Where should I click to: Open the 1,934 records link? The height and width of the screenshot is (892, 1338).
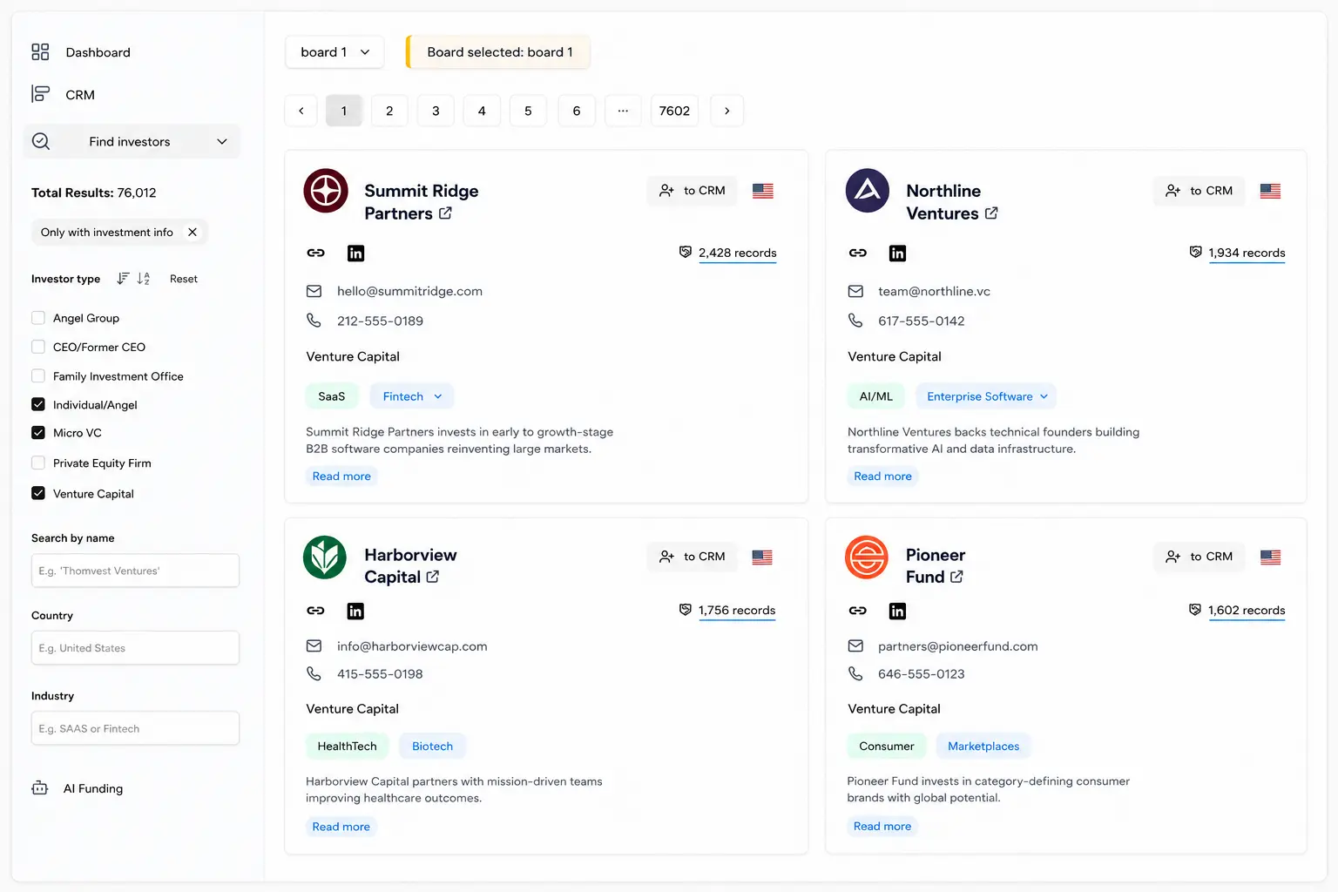tap(1247, 253)
